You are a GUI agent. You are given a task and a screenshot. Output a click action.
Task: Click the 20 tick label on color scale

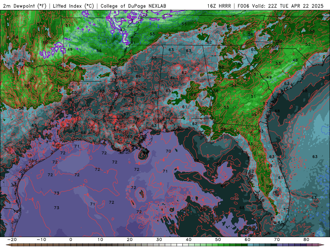tap(130, 240)
